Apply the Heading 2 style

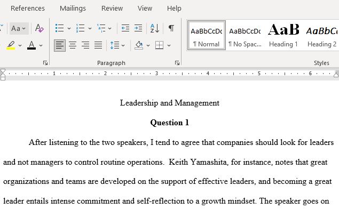[322, 35]
